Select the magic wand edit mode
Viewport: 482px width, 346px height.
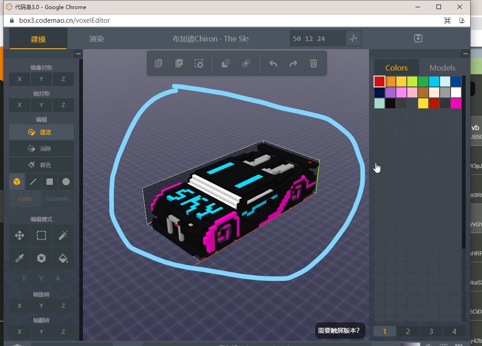pos(63,236)
